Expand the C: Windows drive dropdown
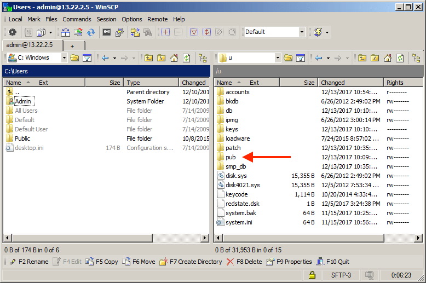Image resolution: width=426 pixels, height=283 pixels. (x=64, y=58)
